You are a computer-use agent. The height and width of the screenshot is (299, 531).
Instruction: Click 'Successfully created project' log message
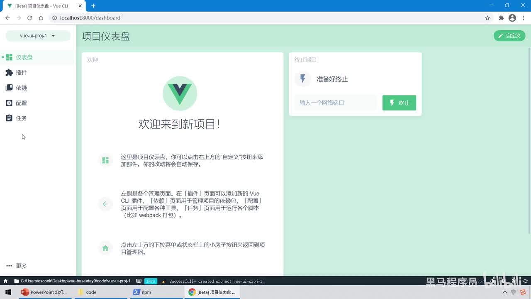pyautogui.click(x=216, y=281)
